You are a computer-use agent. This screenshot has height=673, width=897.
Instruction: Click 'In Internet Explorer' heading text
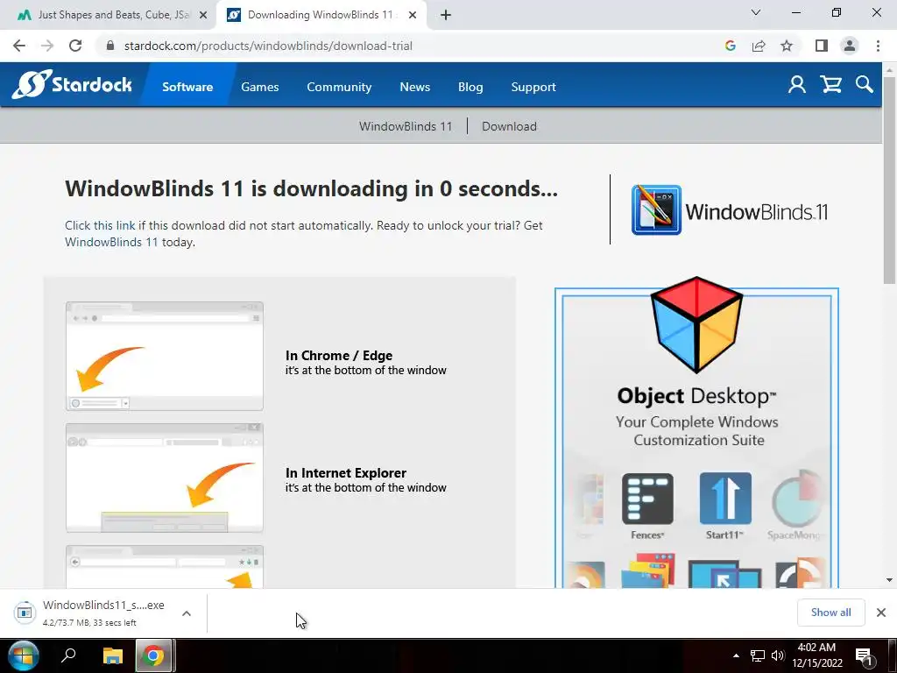coord(345,472)
